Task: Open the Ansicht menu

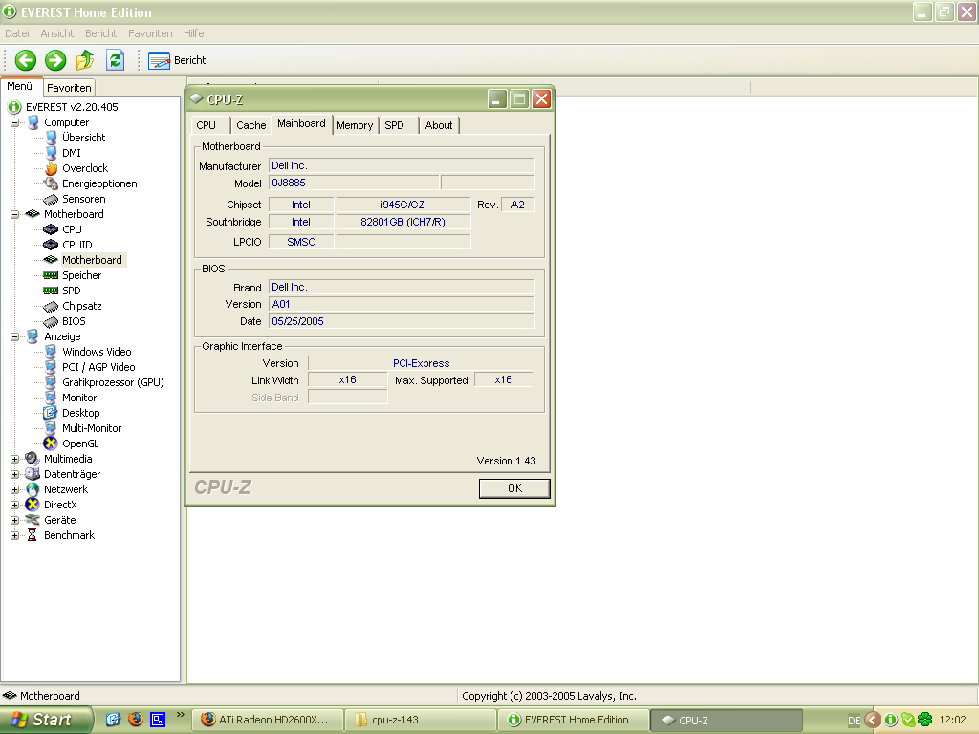Action: pyautogui.click(x=57, y=33)
